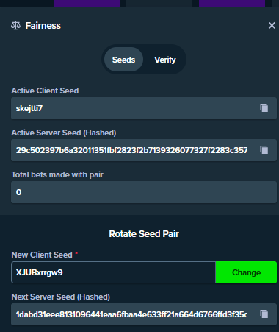Switch to the Seeds tab
The width and height of the screenshot is (279, 332).
click(123, 60)
